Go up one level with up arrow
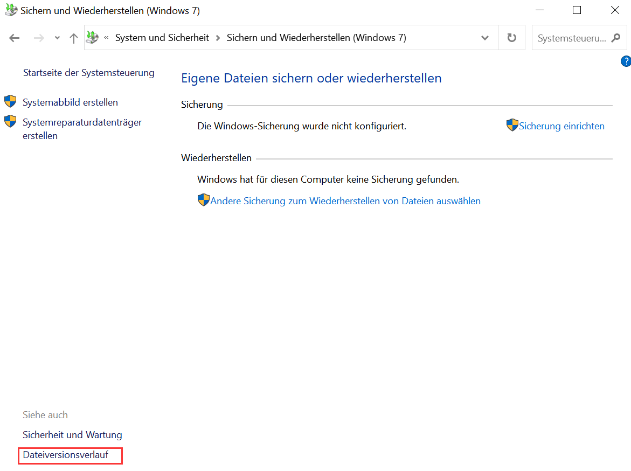Image resolution: width=631 pixels, height=471 pixels. pyautogui.click(x=74, y=38)
